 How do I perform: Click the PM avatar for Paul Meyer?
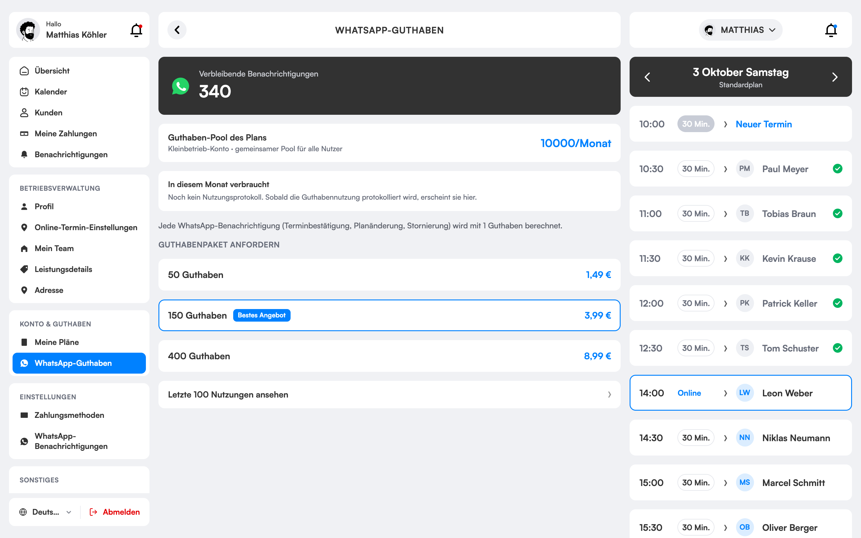pyautogui.click(x=745, y=169)
